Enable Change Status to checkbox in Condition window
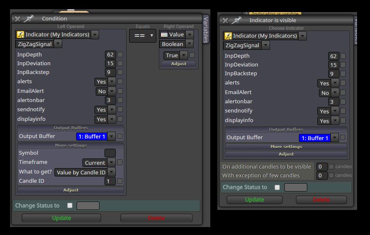 [x=70, y=205]
